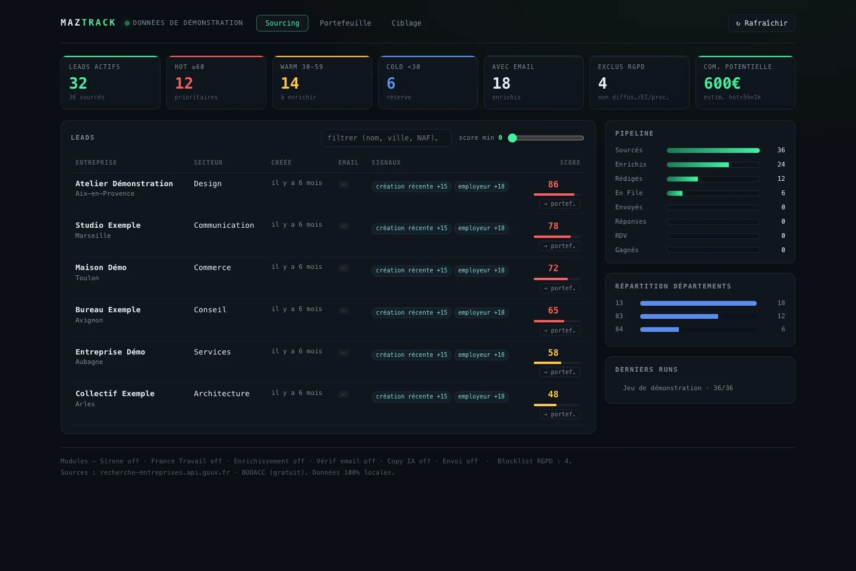
Task: Open the Ciblage tab
Action: pos(407,23)
